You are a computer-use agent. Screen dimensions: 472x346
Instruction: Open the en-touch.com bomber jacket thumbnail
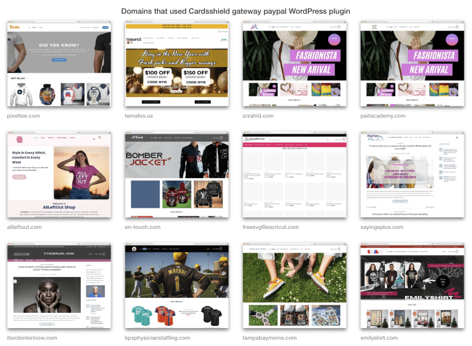point(177,175)
